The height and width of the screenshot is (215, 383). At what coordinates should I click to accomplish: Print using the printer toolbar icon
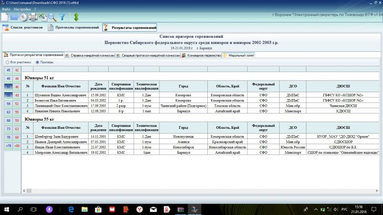click(33, 17)
